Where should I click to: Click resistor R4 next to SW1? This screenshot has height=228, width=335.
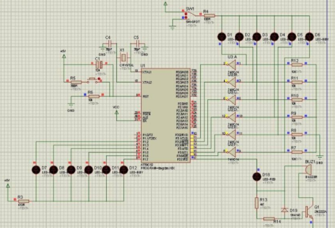(x=210, y=16)
